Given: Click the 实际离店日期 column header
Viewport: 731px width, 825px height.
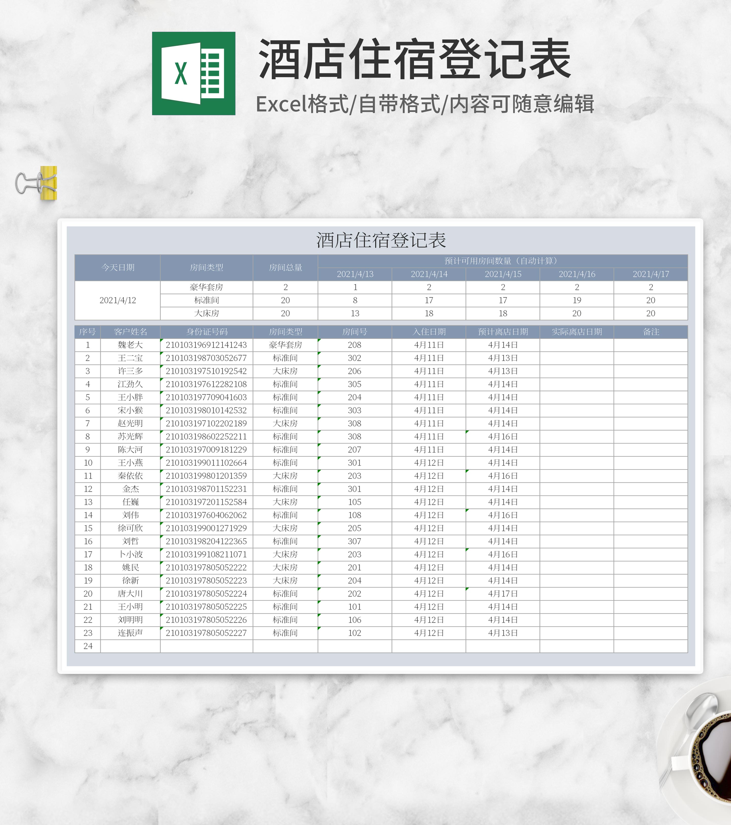Looking at the screenshot, I should click(576, 332).
